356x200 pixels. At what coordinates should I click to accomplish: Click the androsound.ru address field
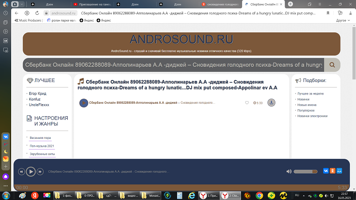coord(63,13)
